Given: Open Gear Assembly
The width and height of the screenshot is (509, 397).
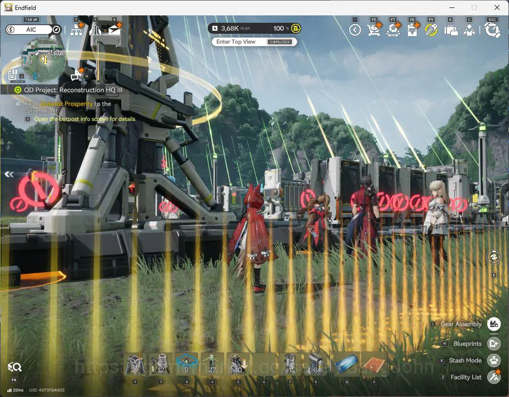Looking at the screenshot, I should tap(494, 324).
